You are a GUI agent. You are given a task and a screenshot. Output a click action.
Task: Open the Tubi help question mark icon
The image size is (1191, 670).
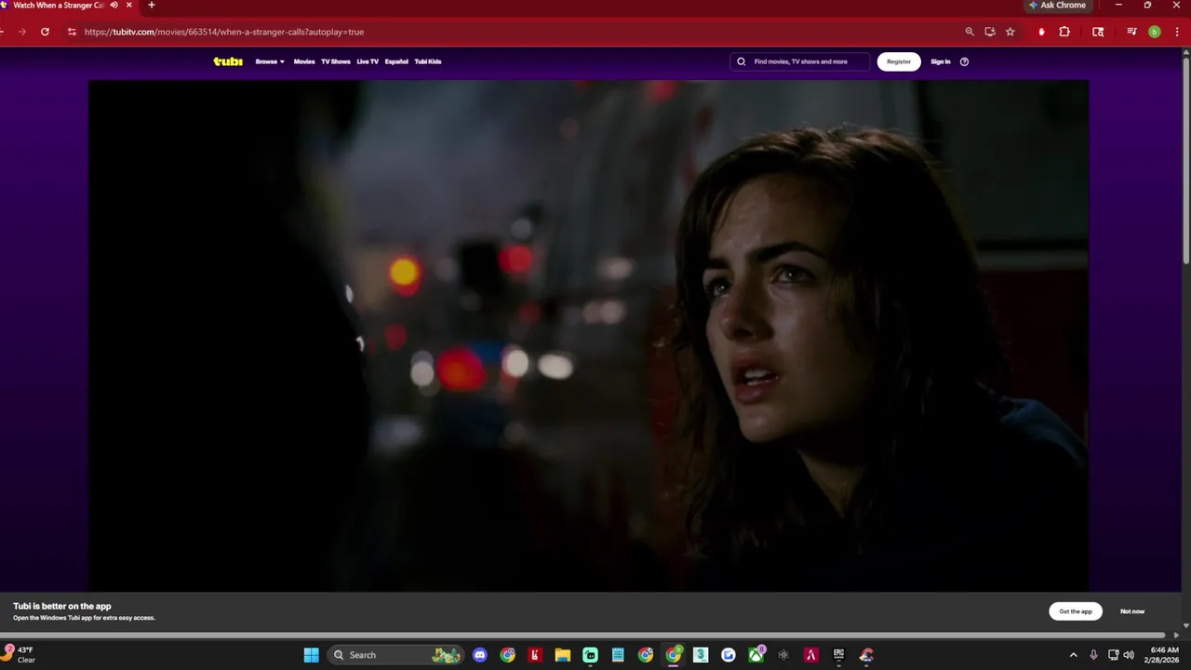coord(964,61)
